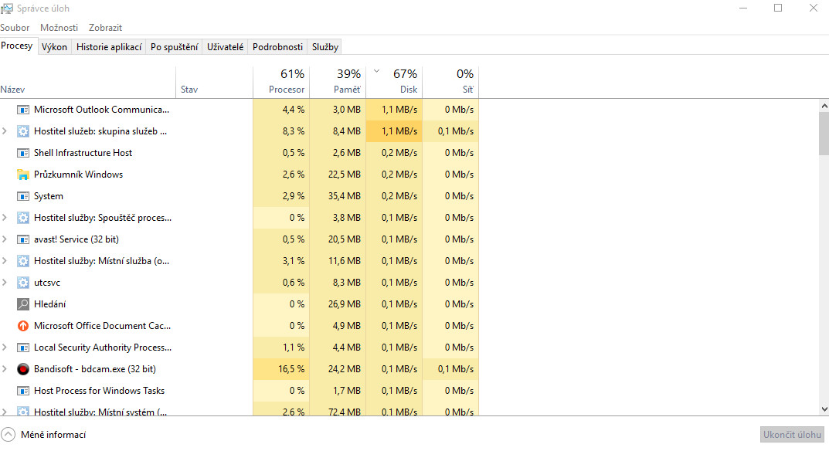Sort by the Paměť column header
This screenshot has width=829, height=451.
coord(338,83)
